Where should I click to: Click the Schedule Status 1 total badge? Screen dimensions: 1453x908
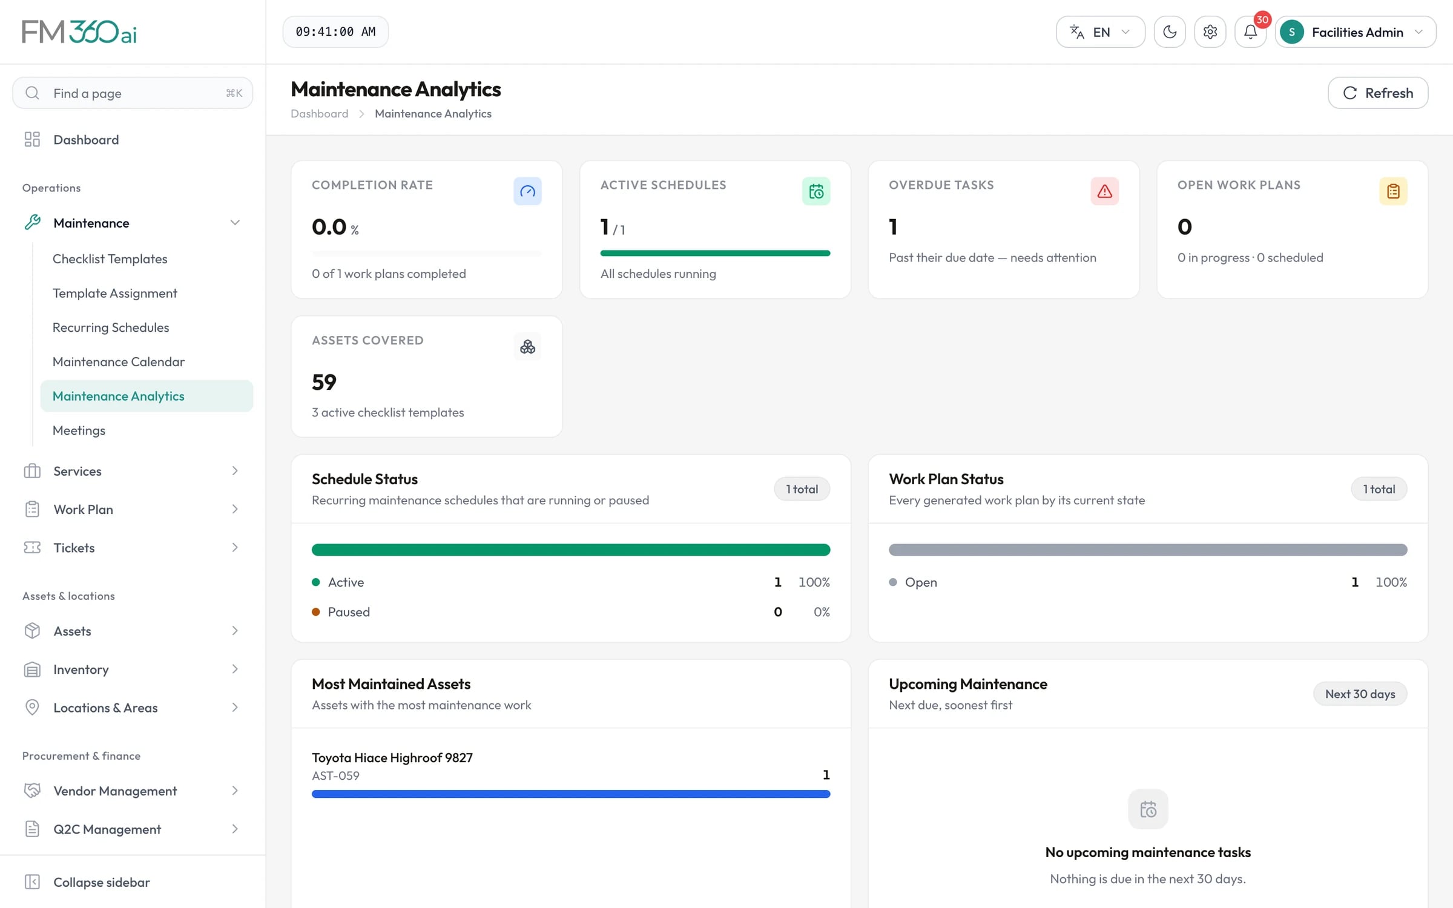coord(802,489)
